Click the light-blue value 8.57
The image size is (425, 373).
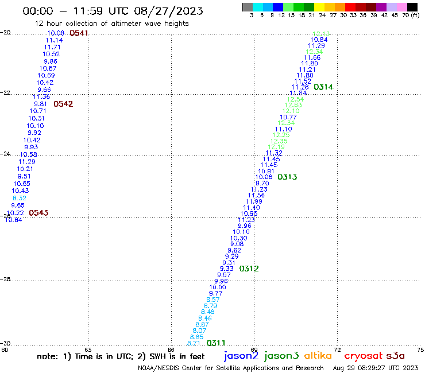click(x=213, y=300)
